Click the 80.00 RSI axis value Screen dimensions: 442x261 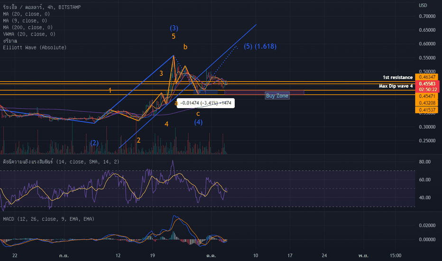(425, 162)
